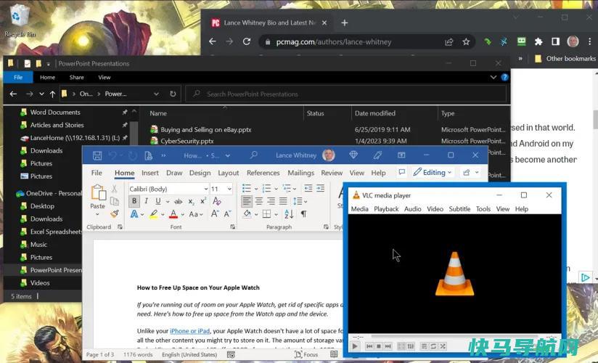Image resolution: width=598 pixels, height=363 pixels.
Task: Click the Save icon in Word title bar
Action: (97, 155)
